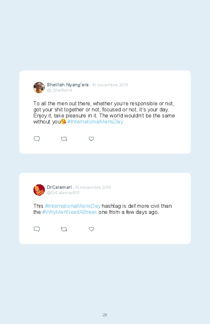Click the DrCalamari display name
The width and height of the screenshot is (210, 324).
(x=59, y=187)
